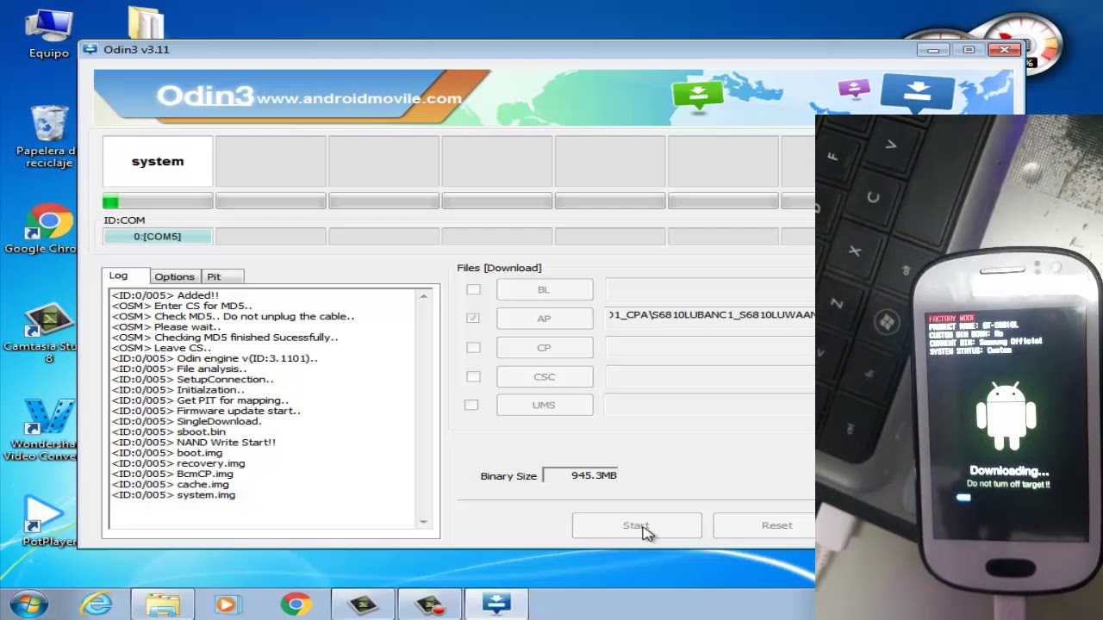Click log line 'NAND Write Start!!'
This screenshot has width=1103, height=620.
point(194,443)
